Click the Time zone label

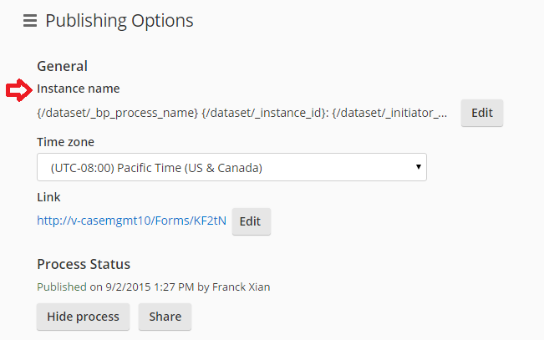[65, 142]
